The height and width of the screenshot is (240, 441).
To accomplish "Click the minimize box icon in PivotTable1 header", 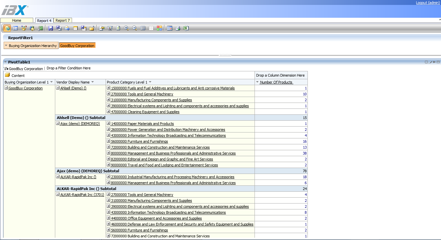I will coord(426,62).
